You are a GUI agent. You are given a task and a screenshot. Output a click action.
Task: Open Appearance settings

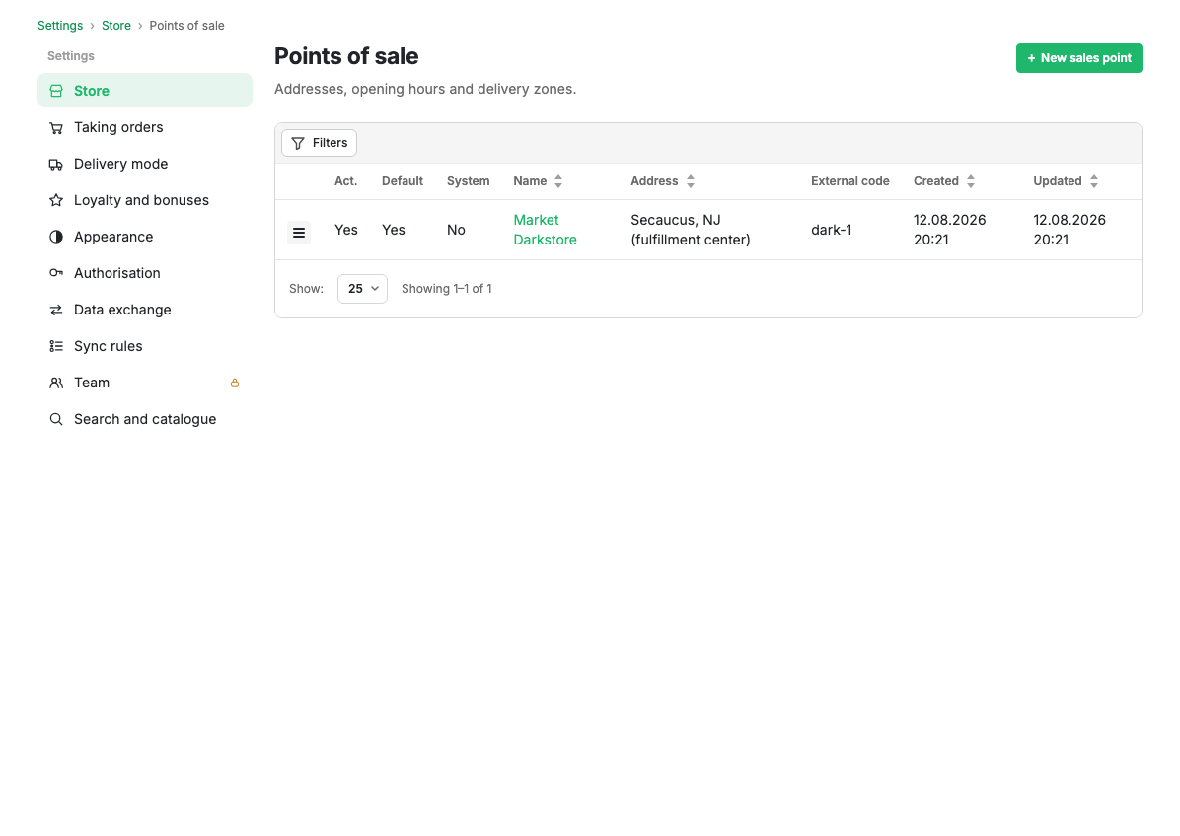pos(145,237)
